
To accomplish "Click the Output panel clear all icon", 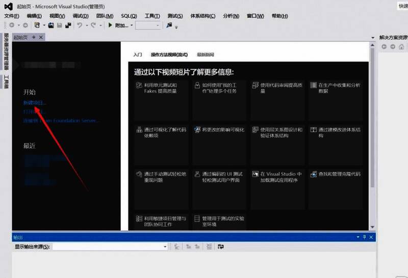I will (209, 246).
